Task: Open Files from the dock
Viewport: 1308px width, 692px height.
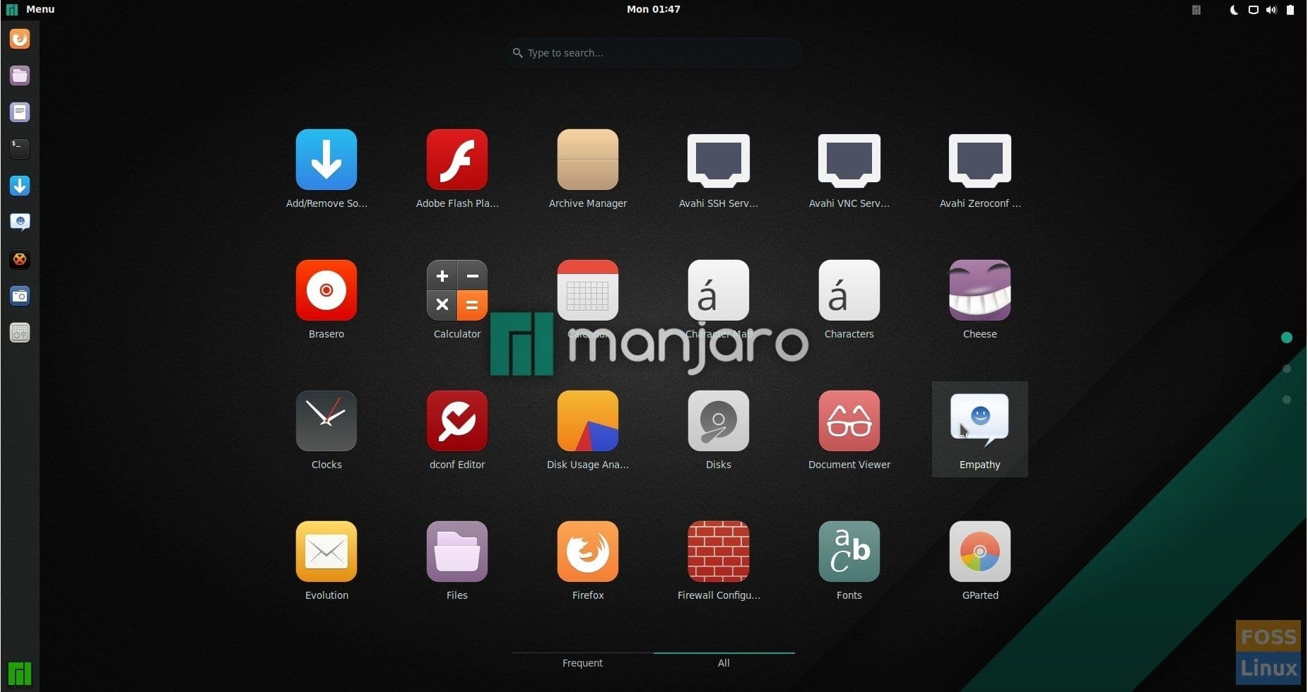Action: coord(20,76)
